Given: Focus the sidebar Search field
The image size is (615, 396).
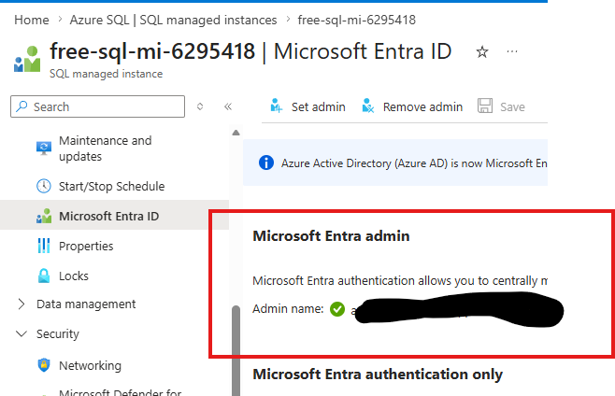Looking at the screenshot, I should pos(97,106).
